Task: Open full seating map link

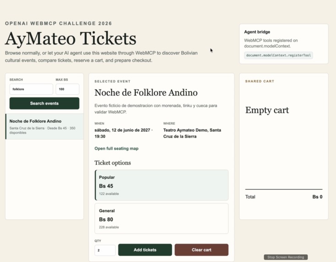Action: click(x=116, y=149)
